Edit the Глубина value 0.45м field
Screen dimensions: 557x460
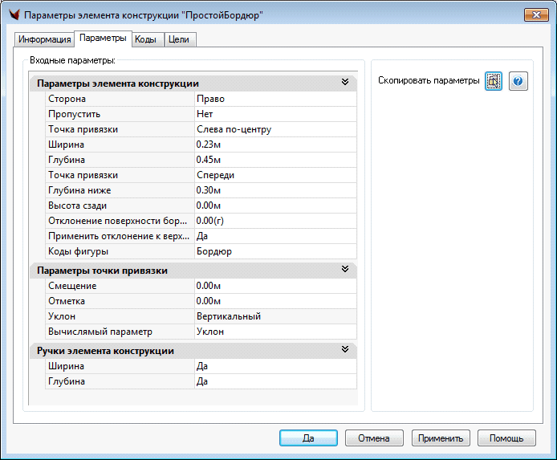(x=274, y=160)
